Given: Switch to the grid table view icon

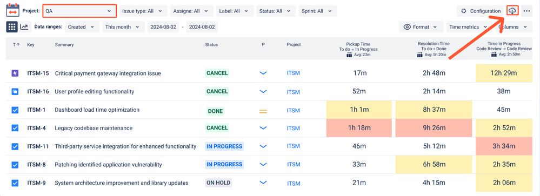Looking at the screenshot, I should 12,27.
